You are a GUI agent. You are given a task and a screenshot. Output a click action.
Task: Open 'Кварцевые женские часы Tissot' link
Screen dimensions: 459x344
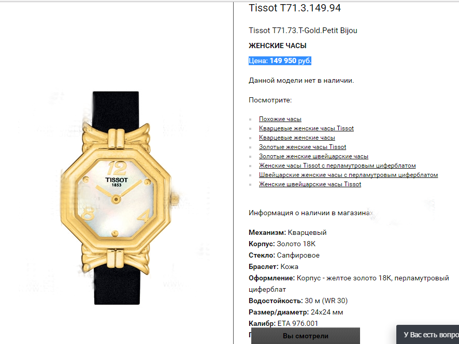(x=306, y=128)
